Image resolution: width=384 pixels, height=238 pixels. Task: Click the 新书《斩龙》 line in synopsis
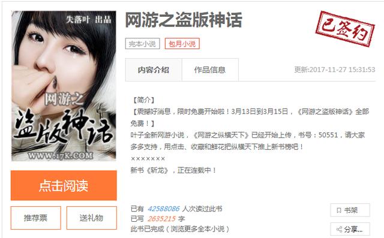(x=173, y=170)
